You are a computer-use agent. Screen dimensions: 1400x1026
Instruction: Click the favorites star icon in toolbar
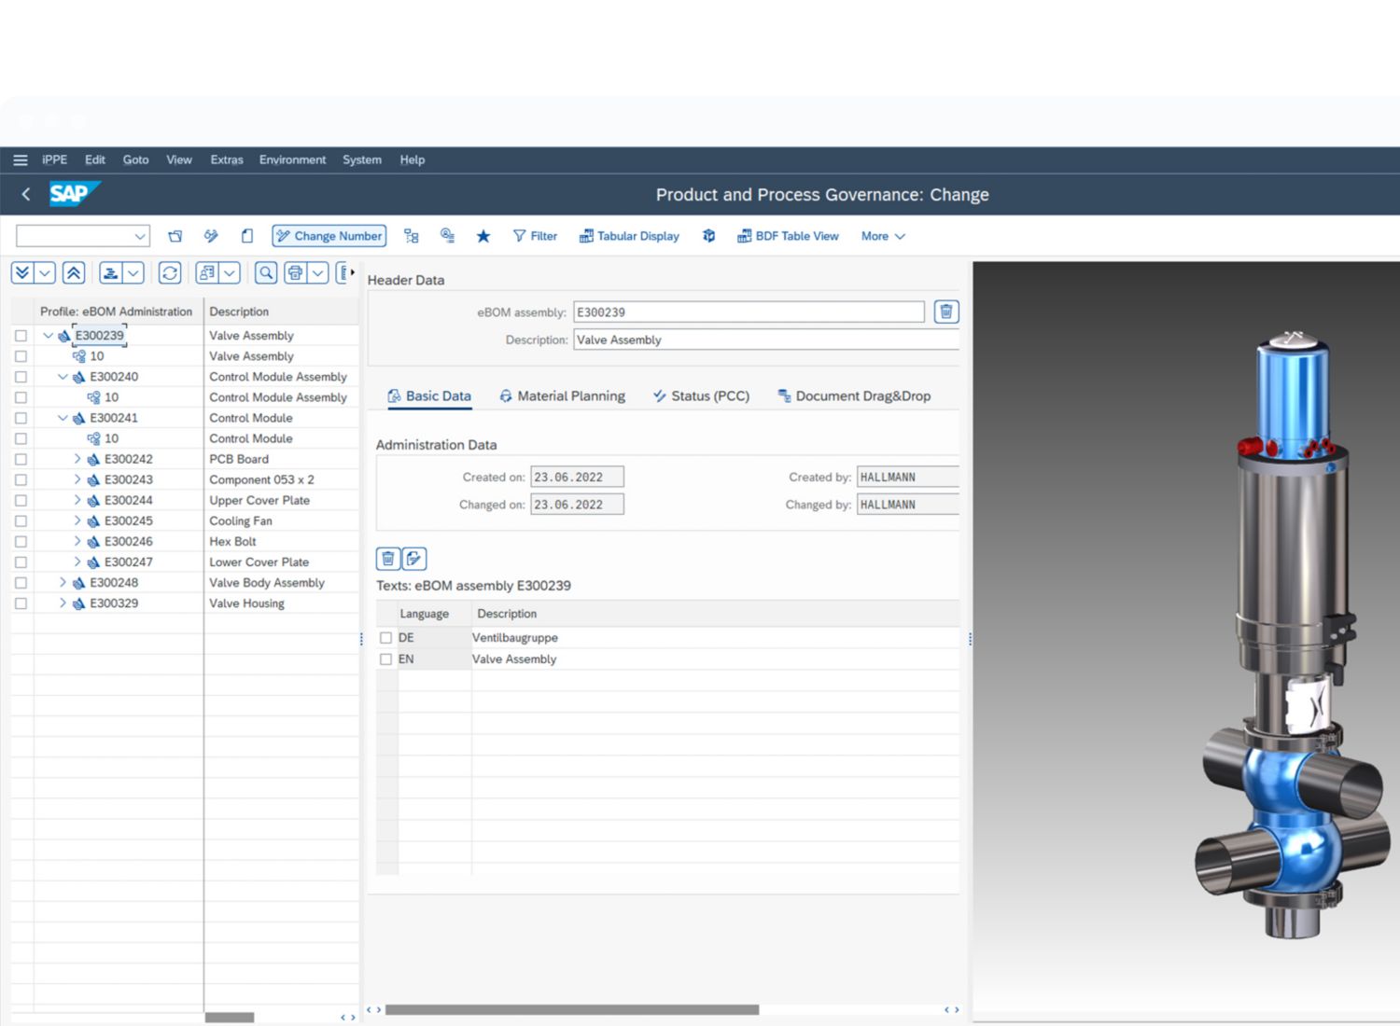click(483, 236)
